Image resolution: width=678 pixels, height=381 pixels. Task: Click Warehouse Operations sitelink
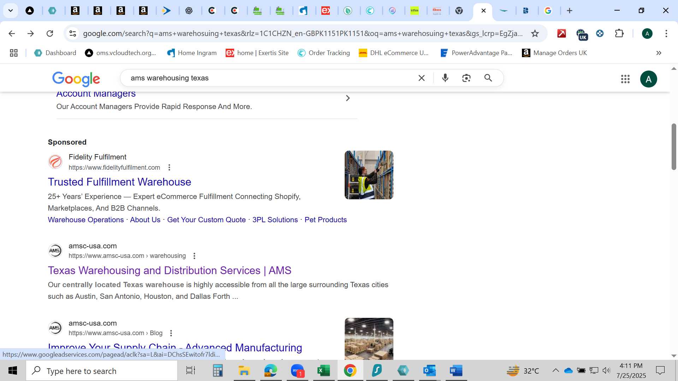[x=86, y=220]
